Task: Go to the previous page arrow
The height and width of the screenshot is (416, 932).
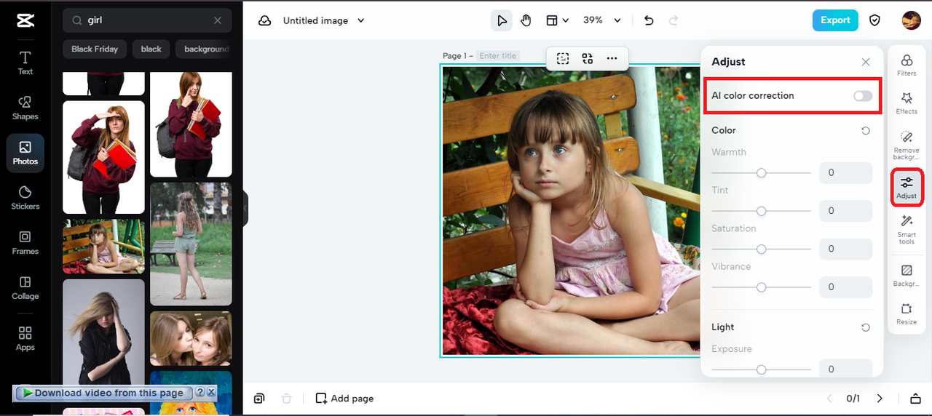Action: coord(829,399)
